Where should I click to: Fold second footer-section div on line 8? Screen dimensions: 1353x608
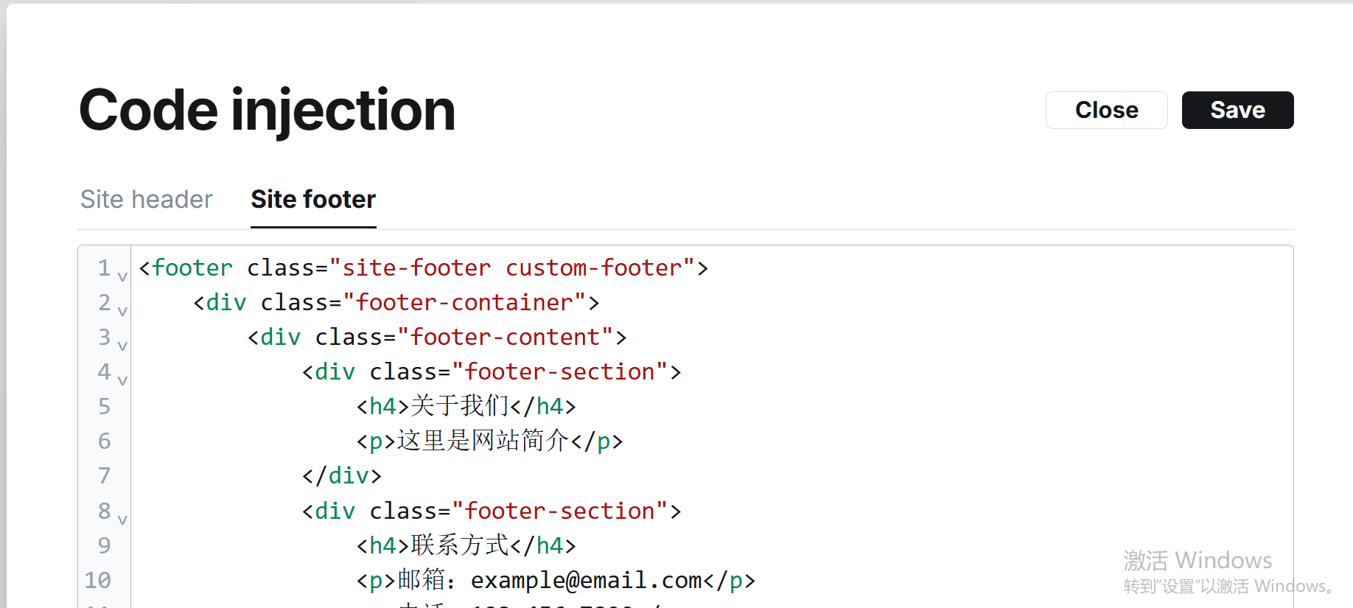122,520
